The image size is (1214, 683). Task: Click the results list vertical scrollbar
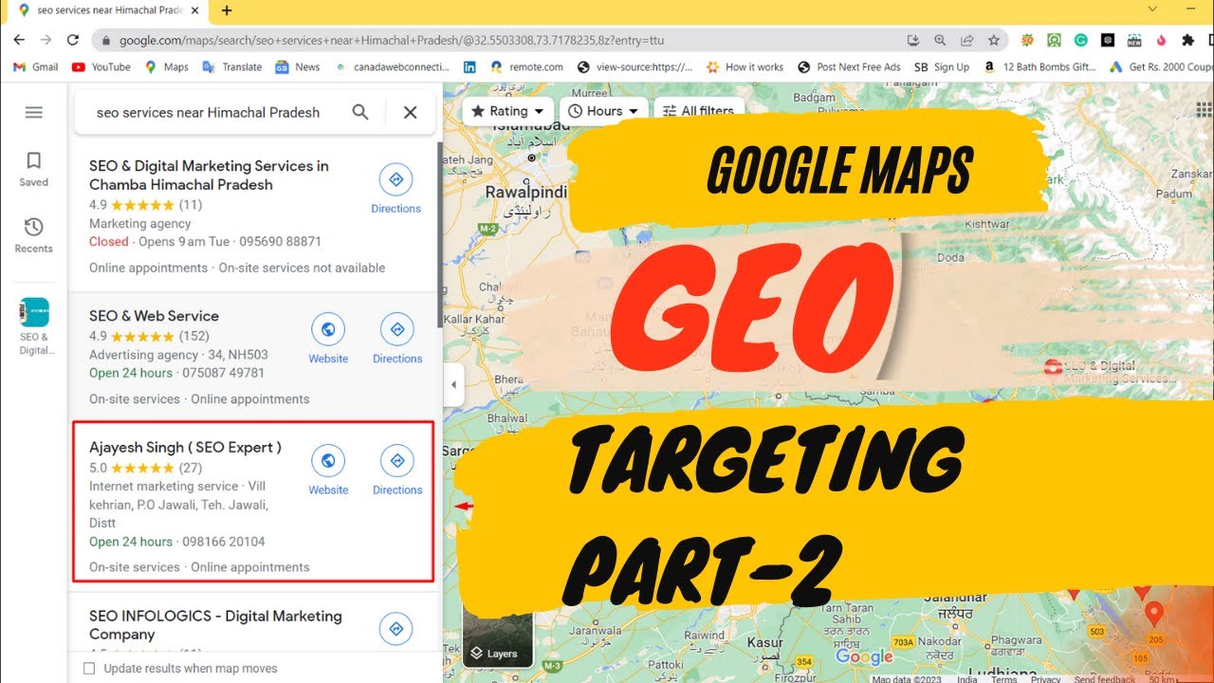coord(439,234)
